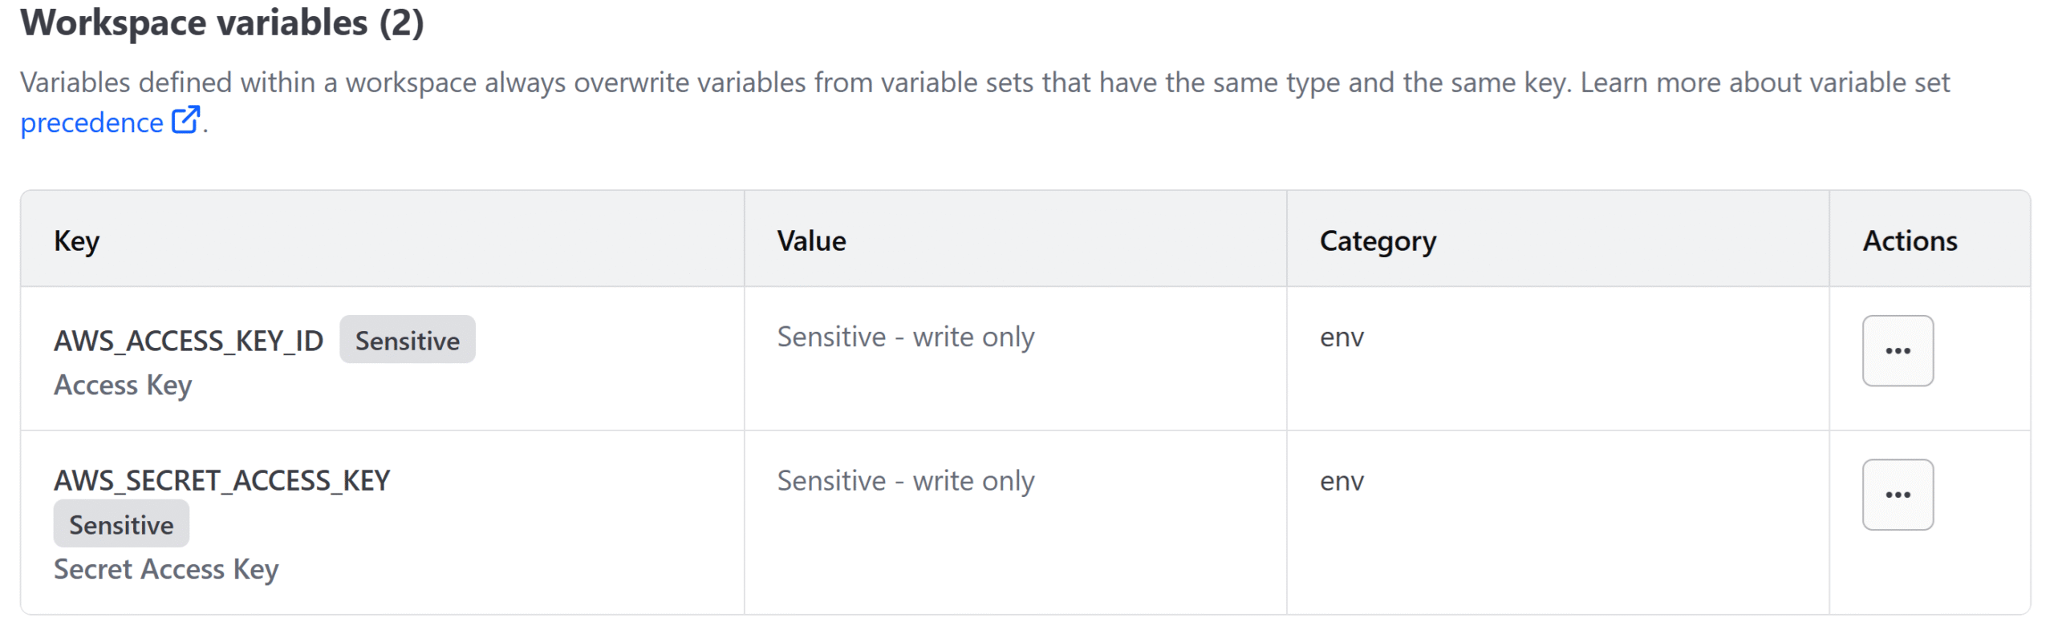Click the variable set precedence explanation paragraph

[984, 103]
